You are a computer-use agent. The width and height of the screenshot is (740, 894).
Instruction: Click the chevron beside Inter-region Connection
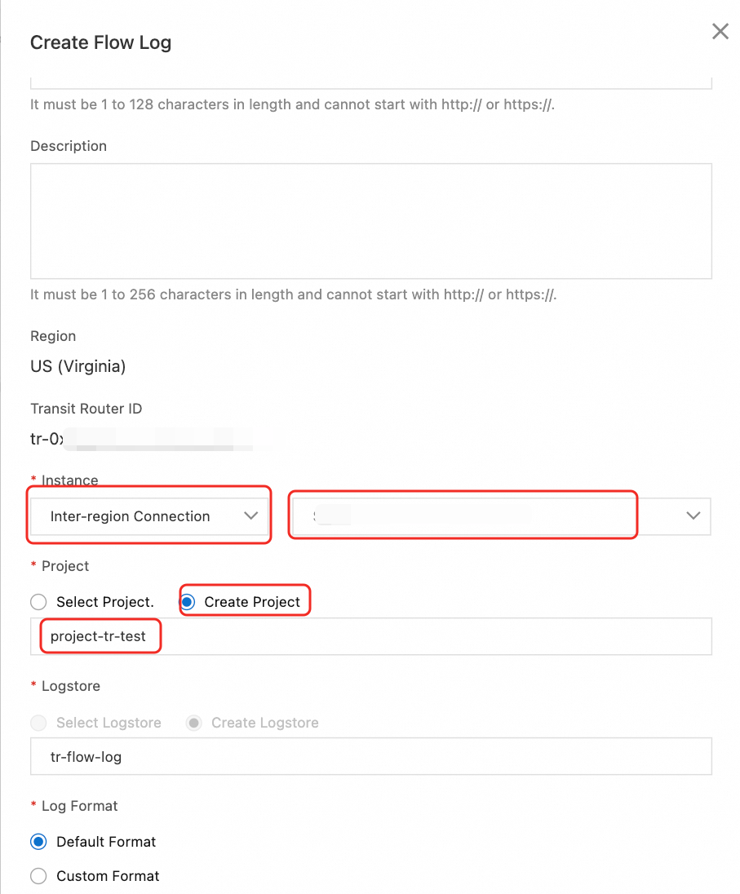tap(251, 516)
